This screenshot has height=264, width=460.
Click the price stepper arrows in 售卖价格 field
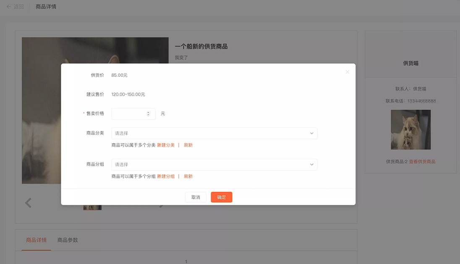point(148,114)
